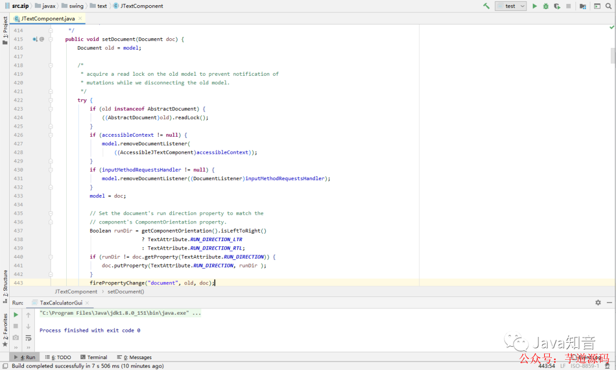Collapse the 'if (runDir !=' fold at line 440
The height and width of the screenshot is (370, 616).
click(x=51, y=257)
